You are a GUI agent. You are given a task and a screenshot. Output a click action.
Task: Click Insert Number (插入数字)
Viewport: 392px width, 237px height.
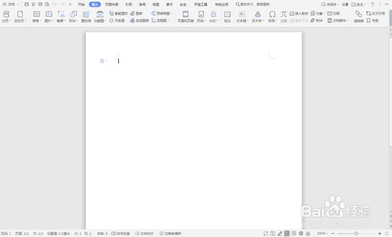pyautogui.click(x=299, y=13)
